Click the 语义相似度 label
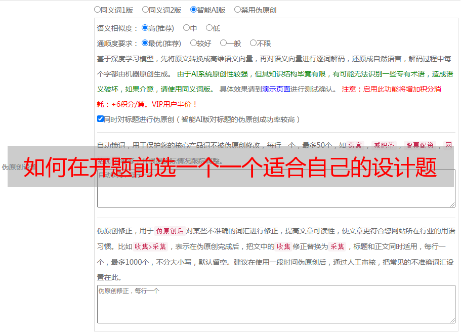461x333 pixels. point(117,28)
